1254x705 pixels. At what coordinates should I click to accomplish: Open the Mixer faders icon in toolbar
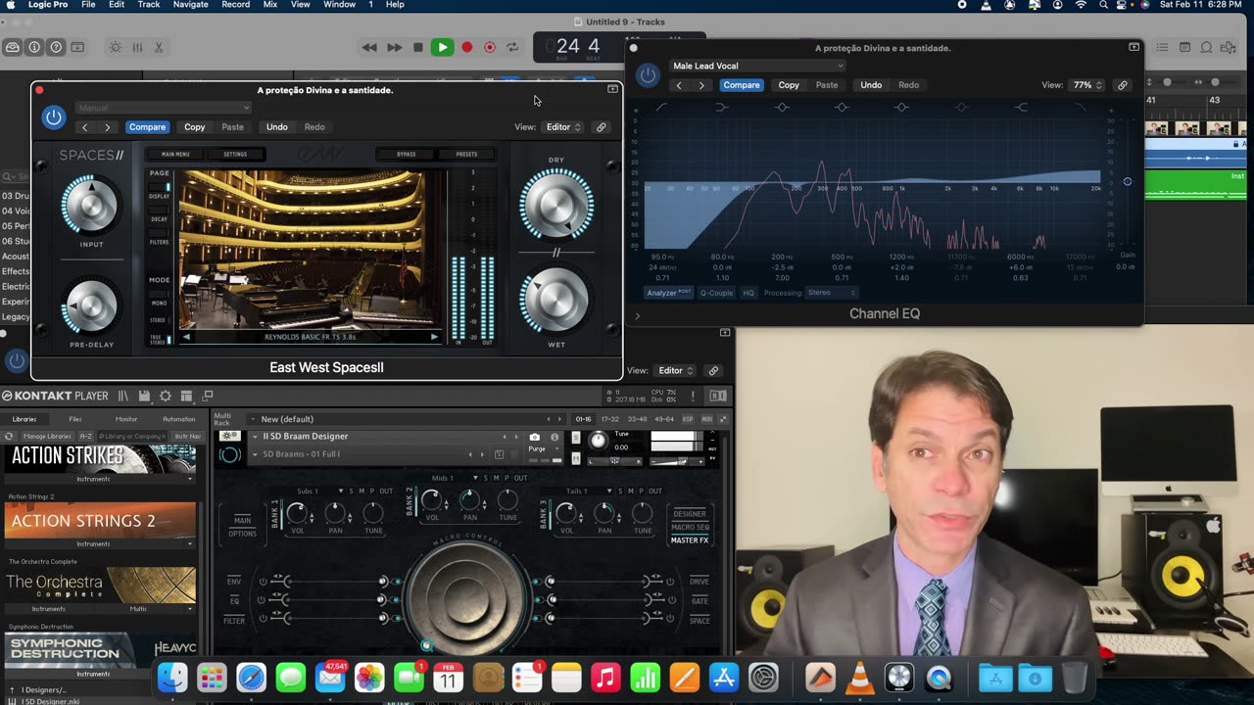pos(137,47)
